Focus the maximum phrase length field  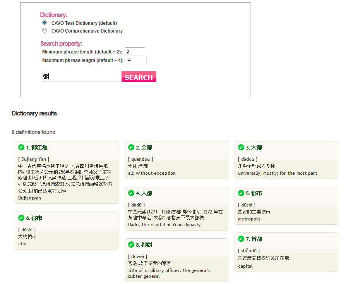pyautogui.click(x=136, y=60)
